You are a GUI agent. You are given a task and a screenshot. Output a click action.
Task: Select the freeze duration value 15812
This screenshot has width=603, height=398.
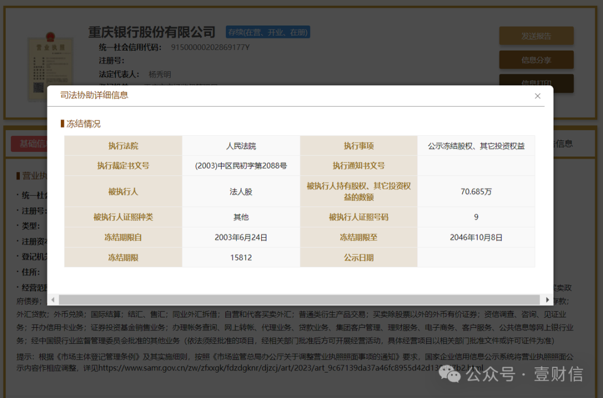pyautogui.click(x=241, y=257)
